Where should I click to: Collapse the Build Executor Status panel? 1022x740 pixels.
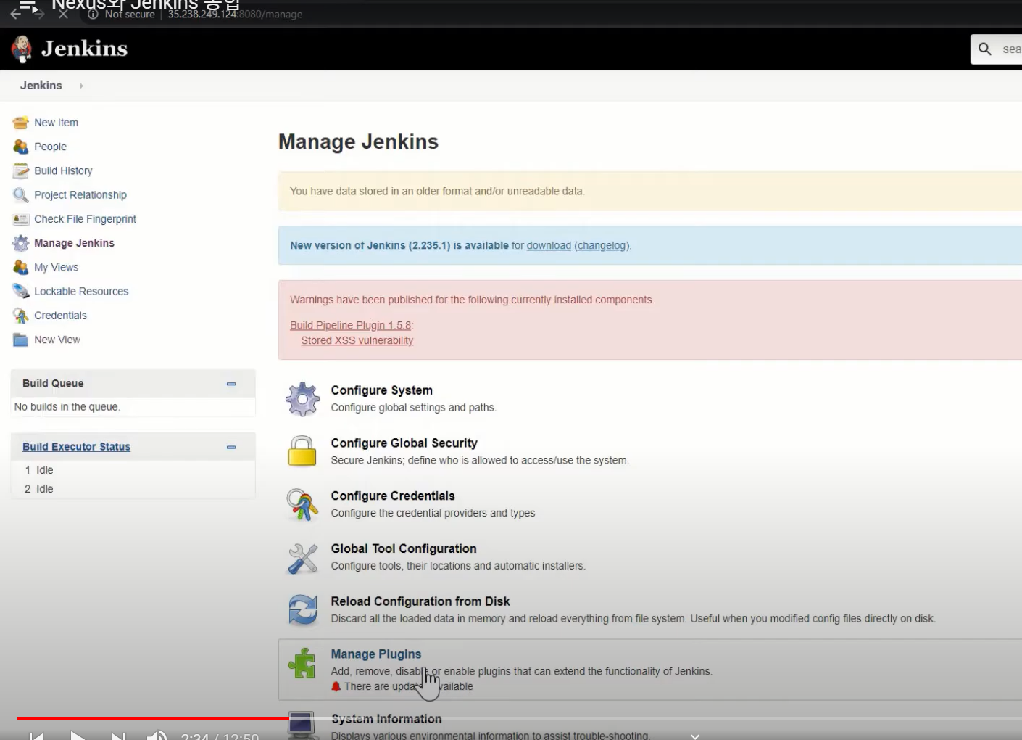point(231,447)
